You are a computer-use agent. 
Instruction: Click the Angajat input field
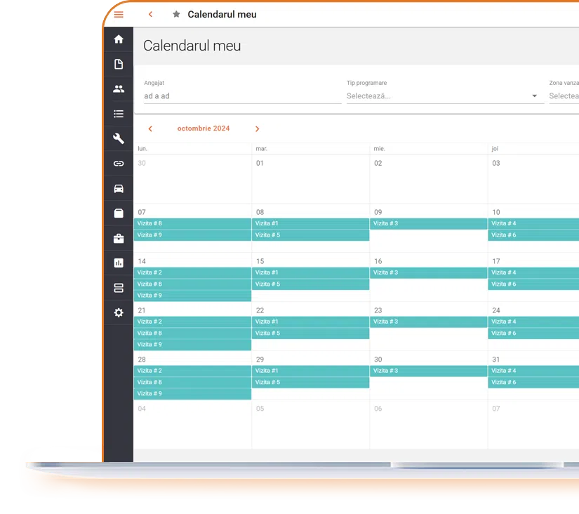point(242,96)
